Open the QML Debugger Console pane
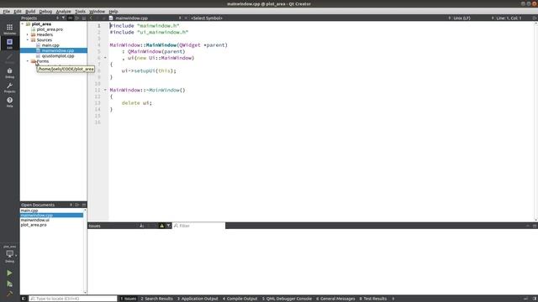538x302 pixels. (x=287, y=299)
